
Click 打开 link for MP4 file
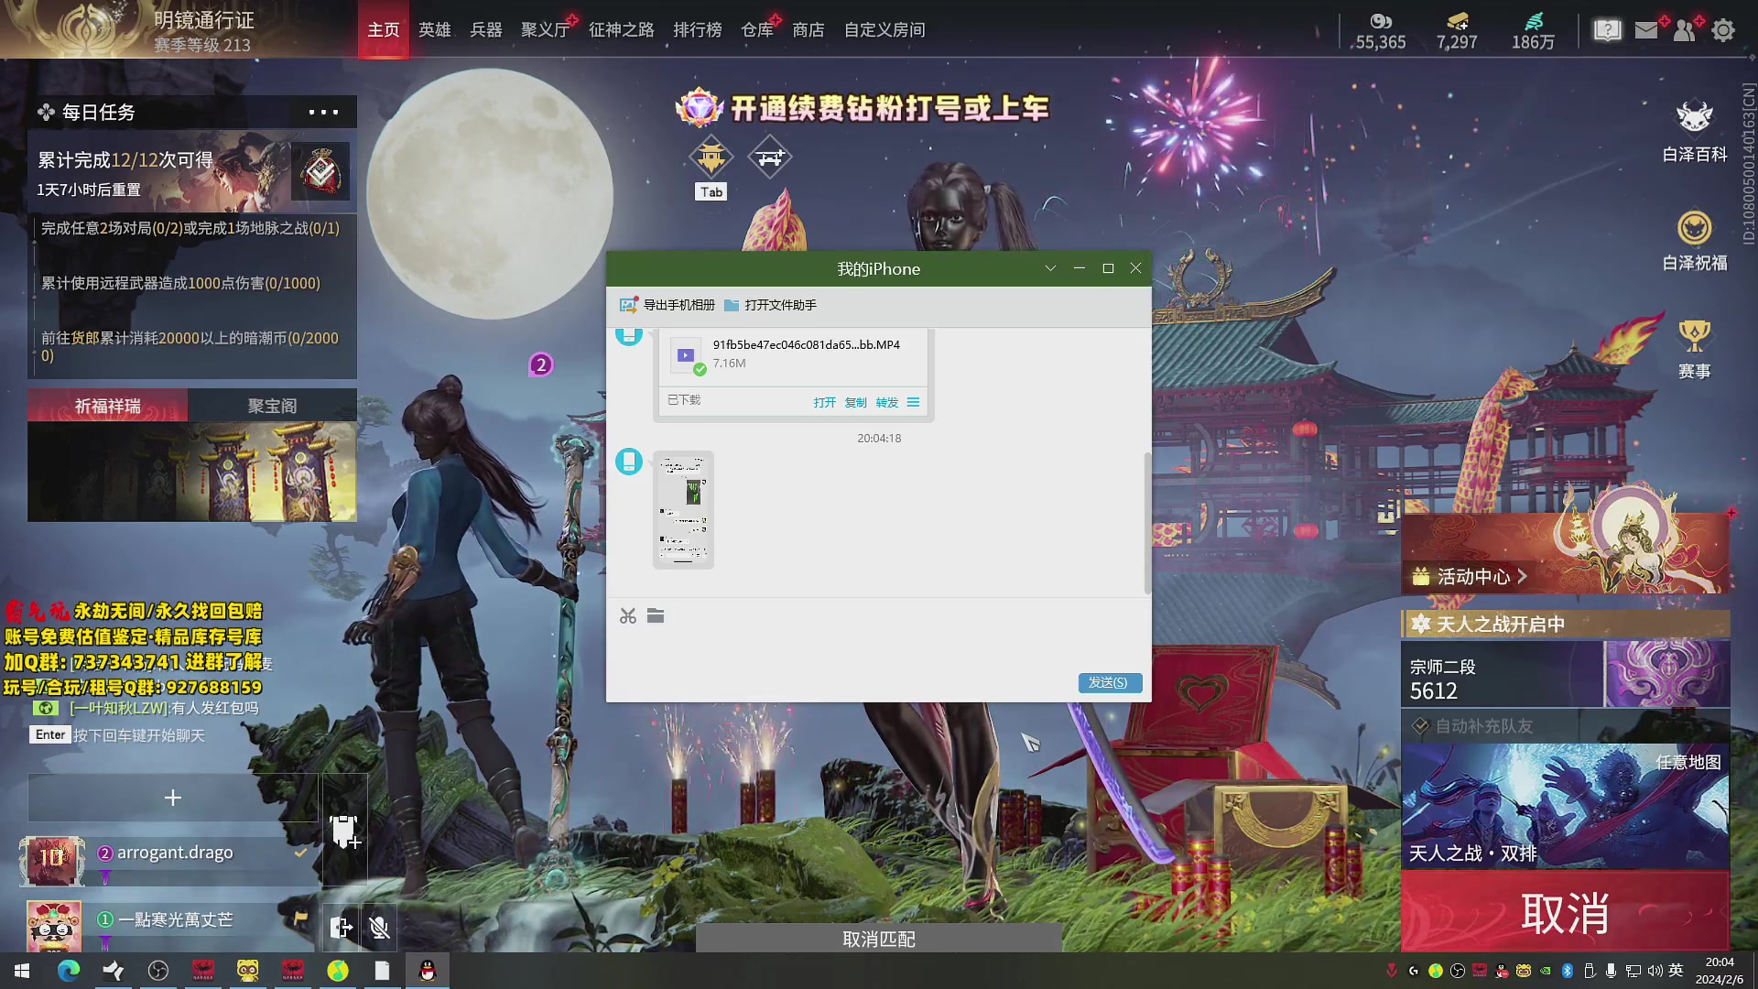[x=825, y=402]
